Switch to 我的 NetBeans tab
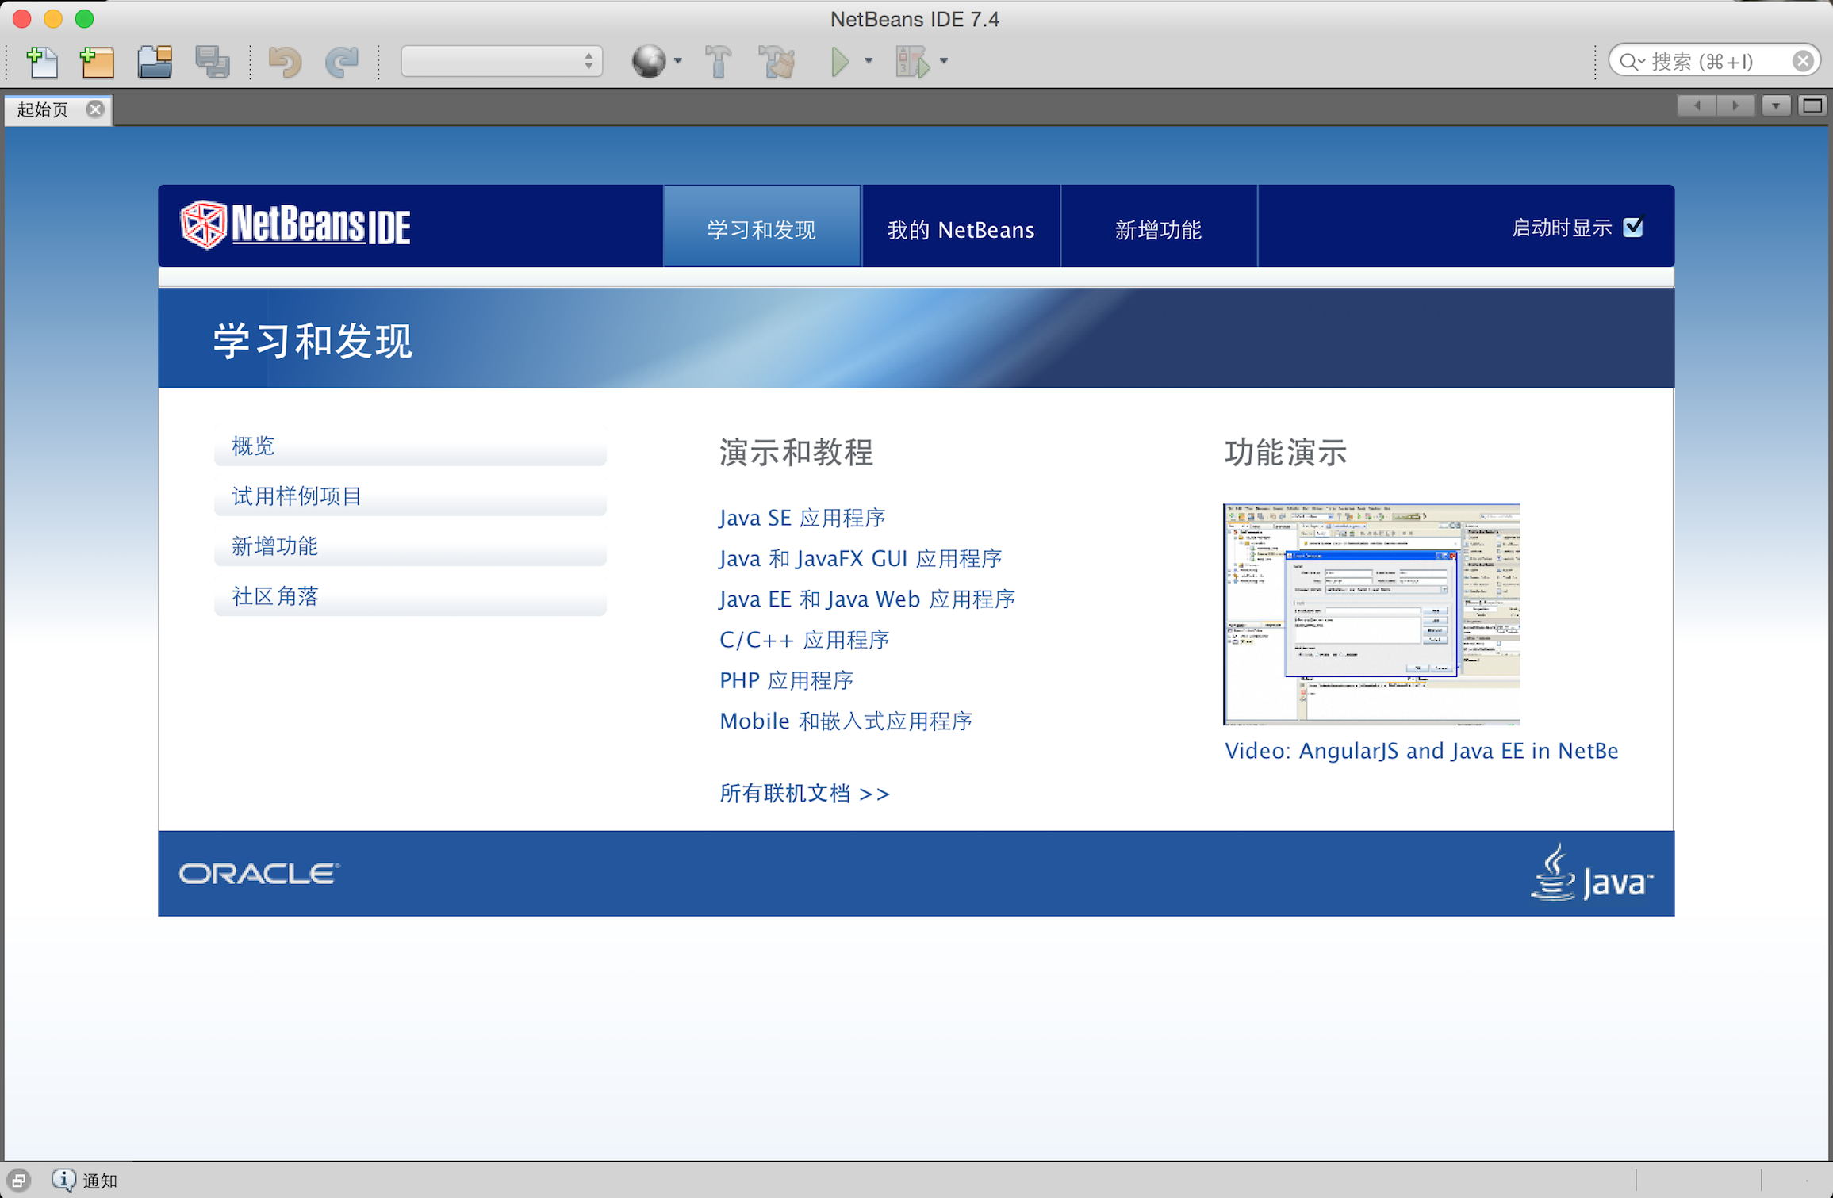 click(x=961, y=227)
